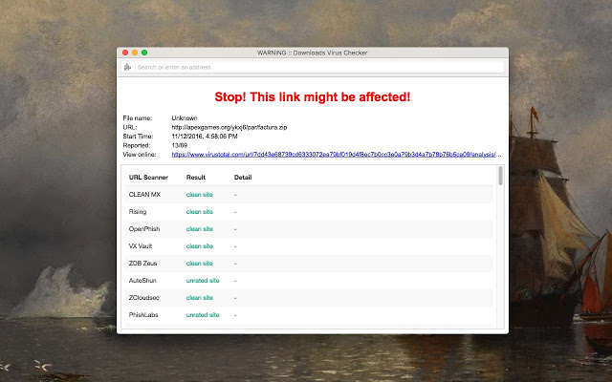The height and width of the screenshot is (382, 612).
Task: Click the 'Detail' column header
Action: (x=242, y=177)
